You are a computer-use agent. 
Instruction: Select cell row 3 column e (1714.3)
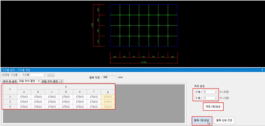click(x=80, y=107)
